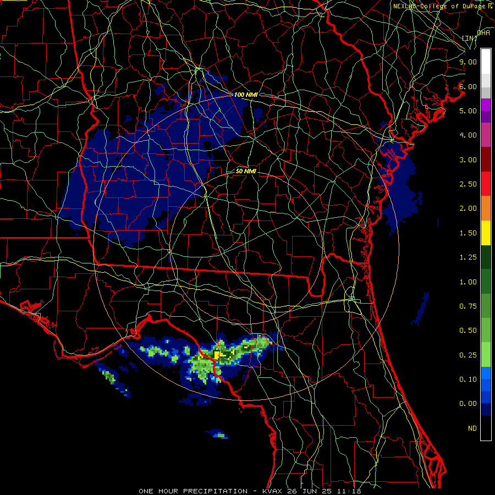This screenshot has width=495, height=495.
Task: Pick the white swatch atop the legend
Action: coord(486,62)
